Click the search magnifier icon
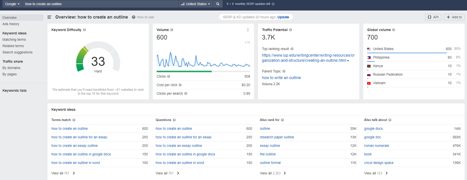Image resolution: width=467 pixels, height=180 pixels. (x=217, y=4)
